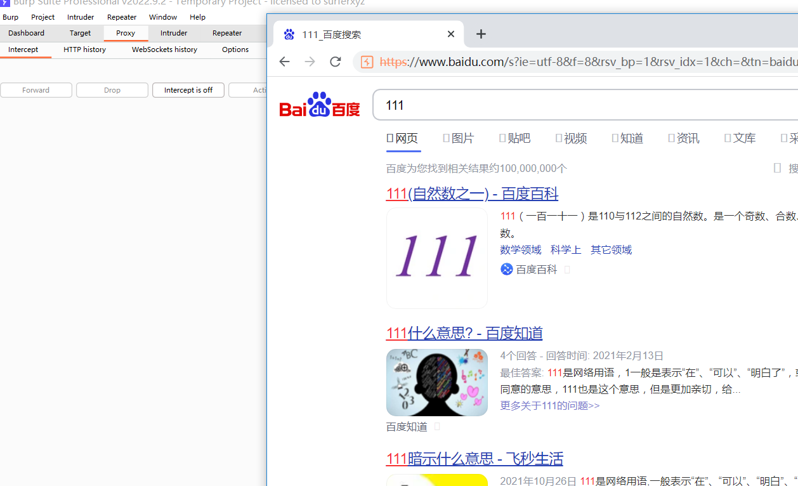
Task: Select the 资讯 search category
Action: pos(684,138)
